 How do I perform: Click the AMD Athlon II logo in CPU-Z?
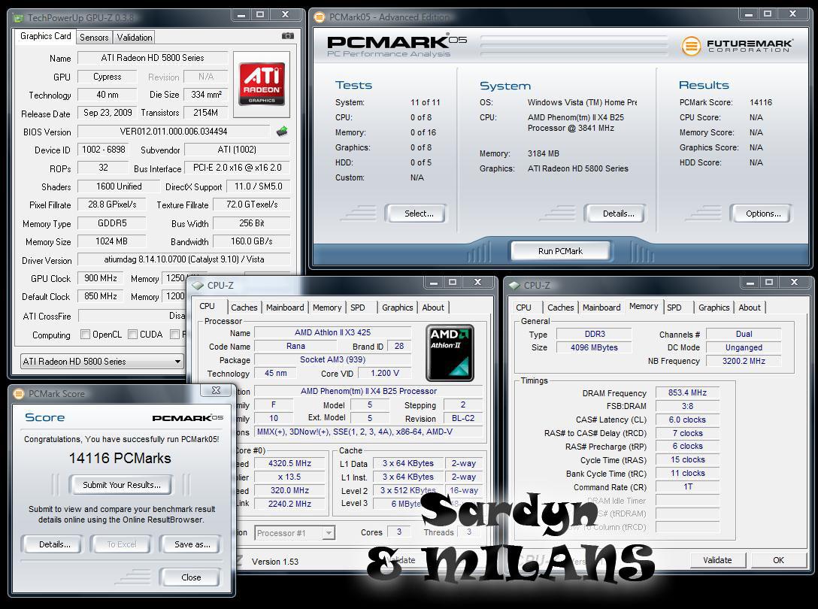[450, 353]
